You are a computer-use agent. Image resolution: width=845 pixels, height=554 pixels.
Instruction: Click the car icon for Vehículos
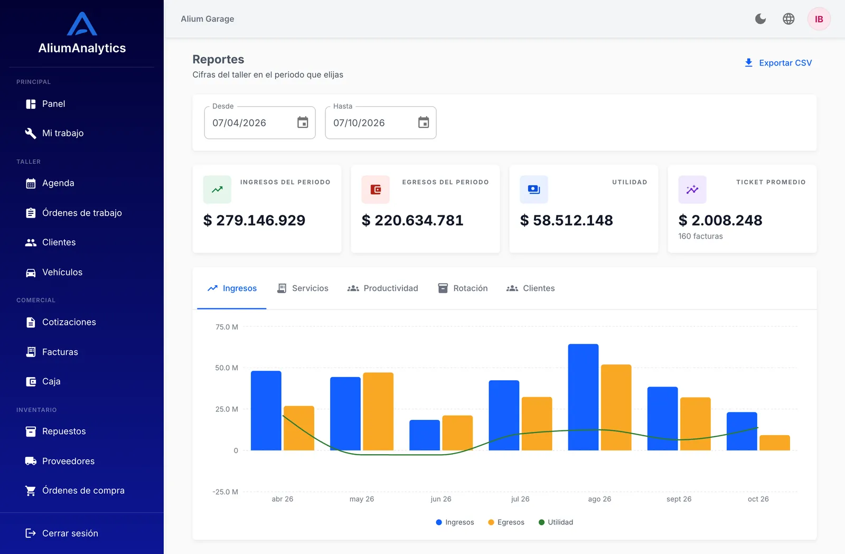31,273
